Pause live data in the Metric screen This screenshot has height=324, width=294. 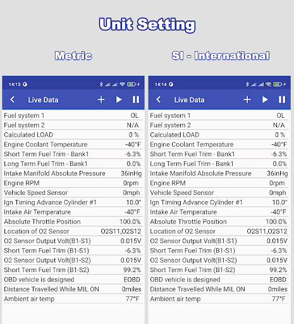pyautogui.click(x=136, y=99)
